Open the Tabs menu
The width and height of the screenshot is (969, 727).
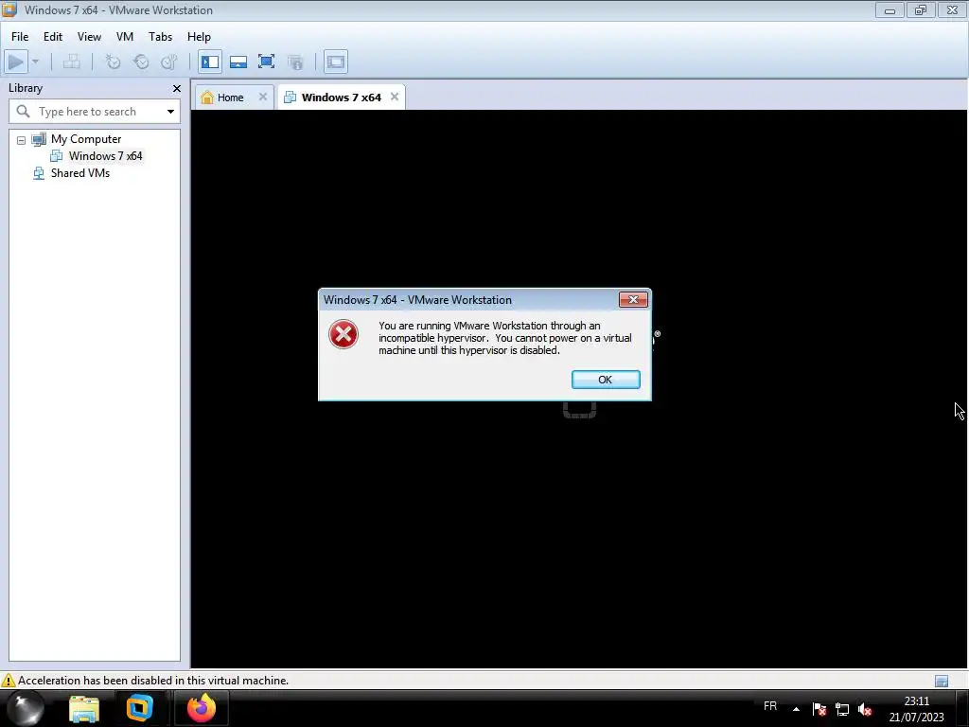tap(160, 37)
